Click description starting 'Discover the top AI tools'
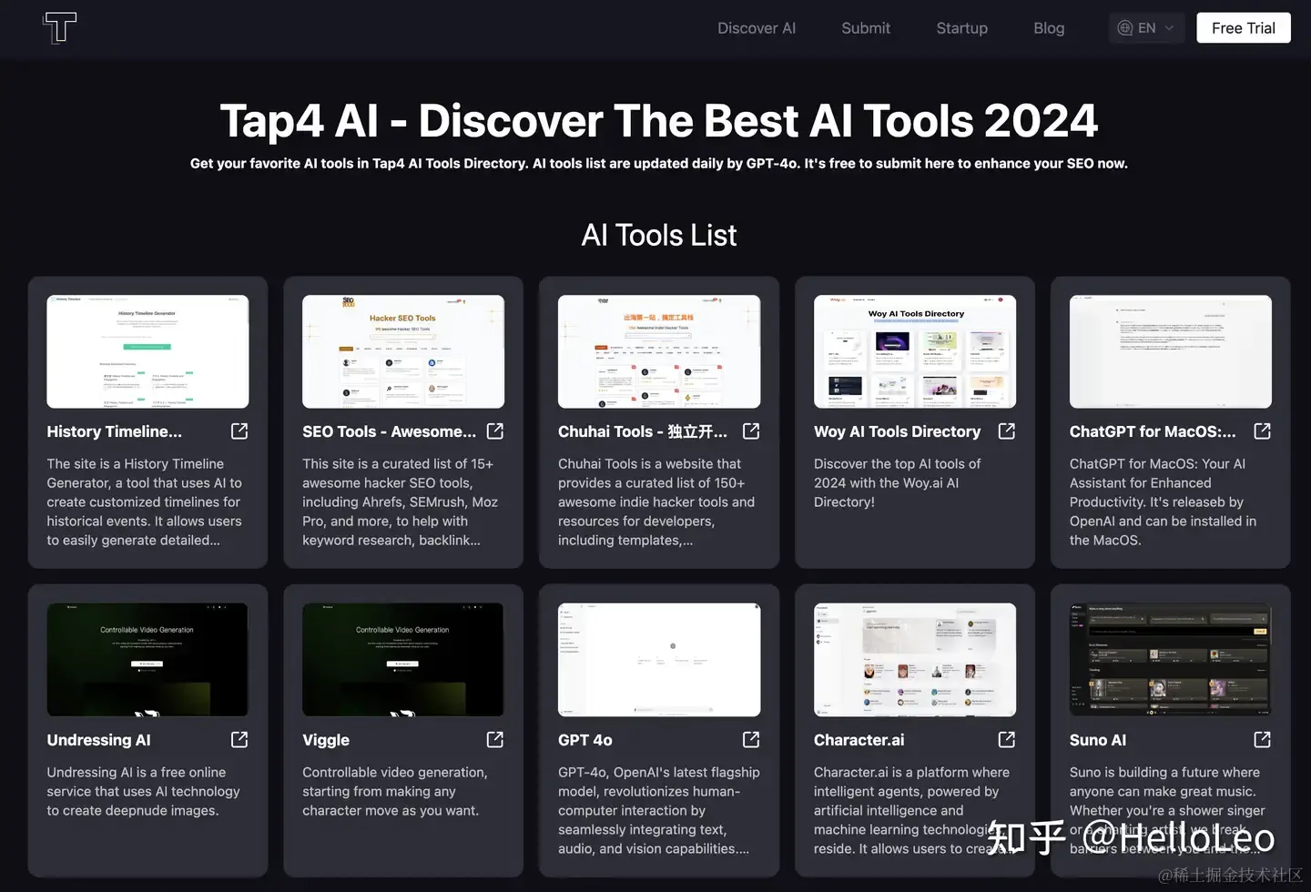This screenshot has width=1311, height=892. click(898, 482)
